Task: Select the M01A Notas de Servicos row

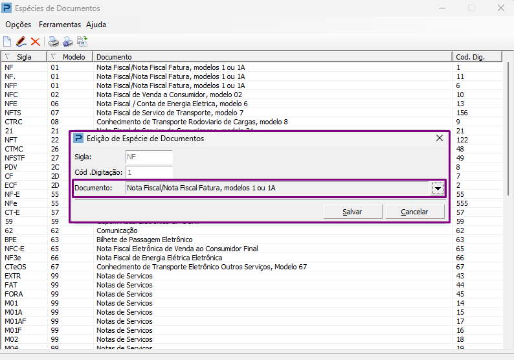Action: pos(252,312)
